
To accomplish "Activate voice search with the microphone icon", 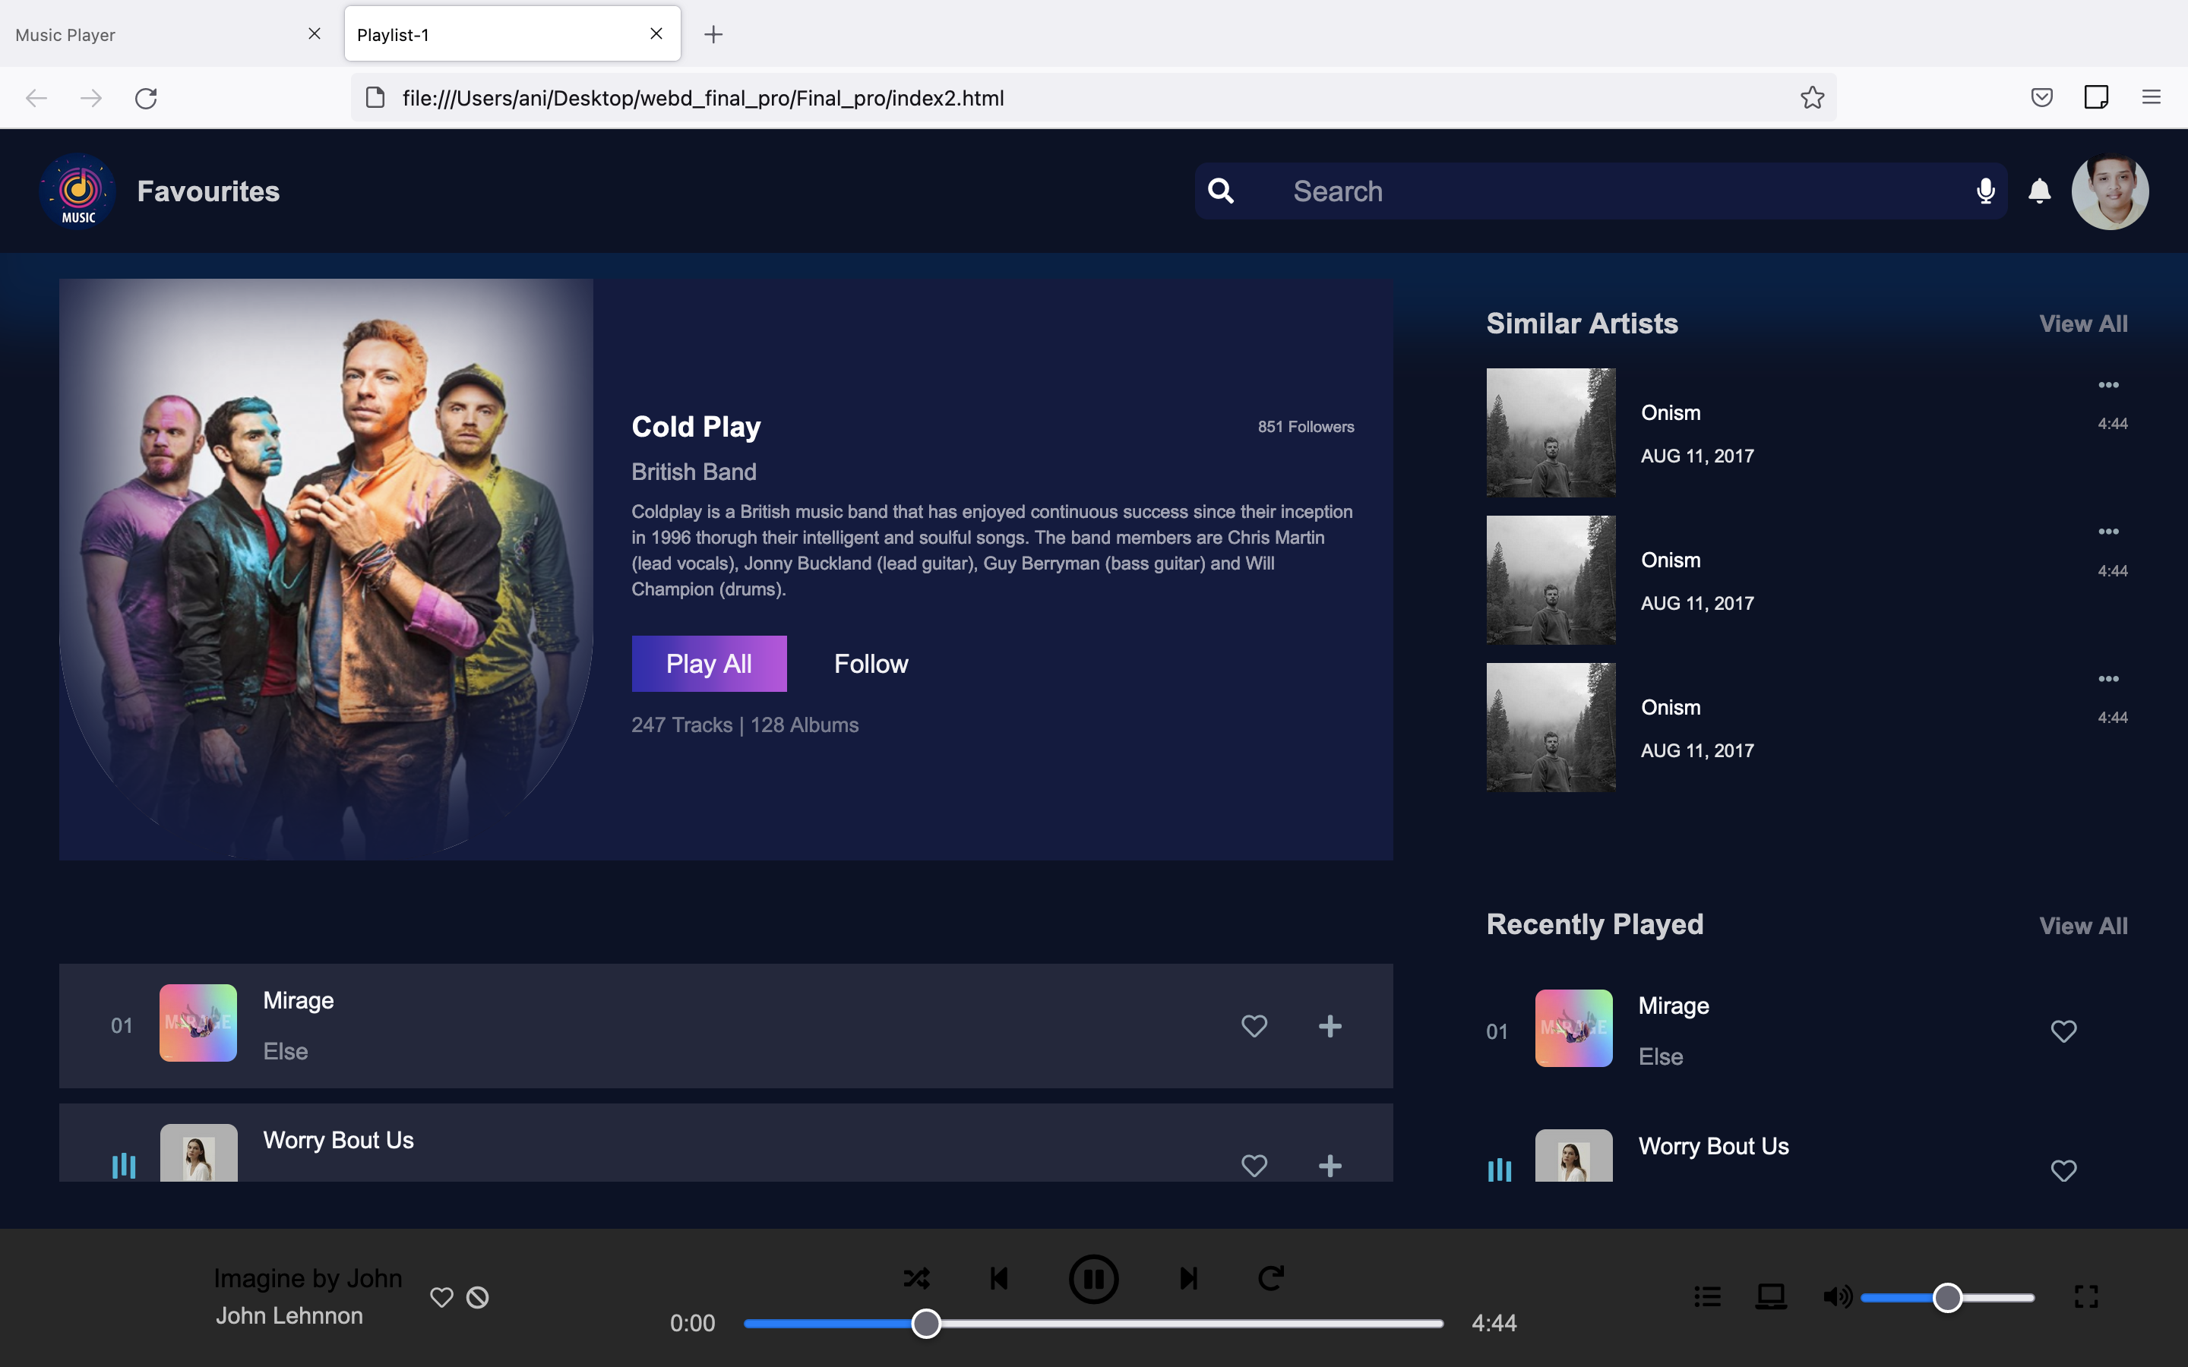I will coord(1985,191).
